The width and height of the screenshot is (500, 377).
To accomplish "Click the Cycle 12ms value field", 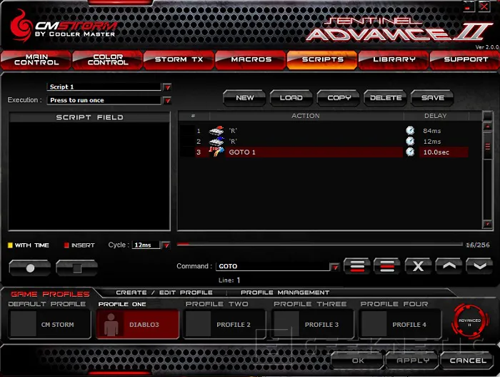I will 146,245.
